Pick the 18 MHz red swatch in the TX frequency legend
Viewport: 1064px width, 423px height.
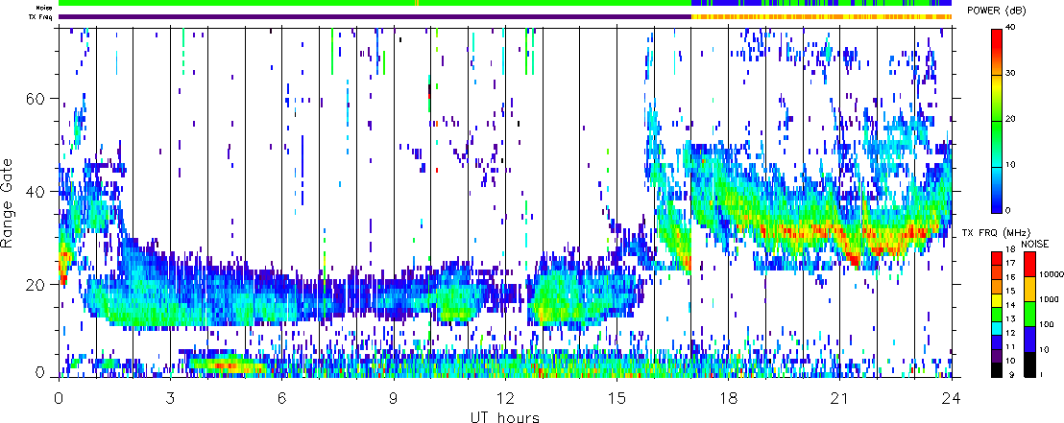coord(999,252)
